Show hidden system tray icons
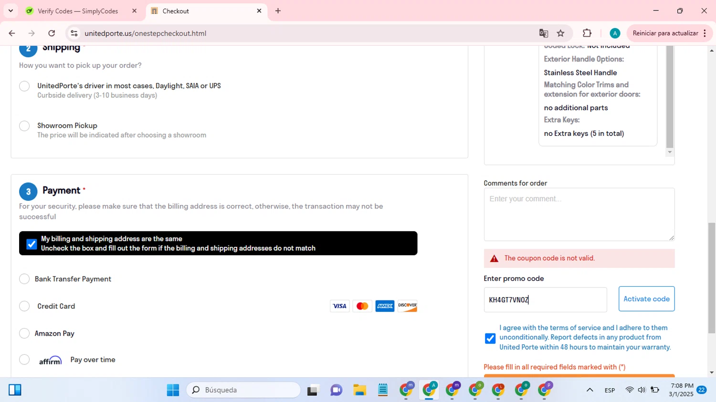The height and width of the screenshot is (402, 716). click(x=590, y=390)
